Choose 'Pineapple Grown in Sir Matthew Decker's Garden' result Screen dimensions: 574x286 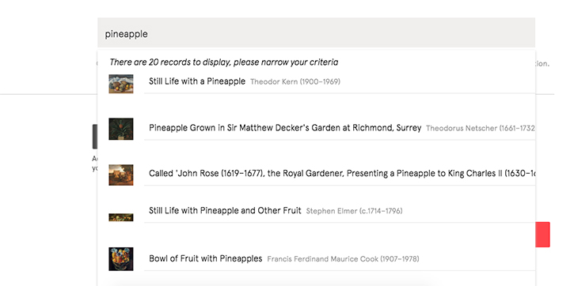coord(285,128)
